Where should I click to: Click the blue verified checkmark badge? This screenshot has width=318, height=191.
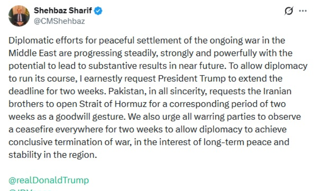click(98, 11)
